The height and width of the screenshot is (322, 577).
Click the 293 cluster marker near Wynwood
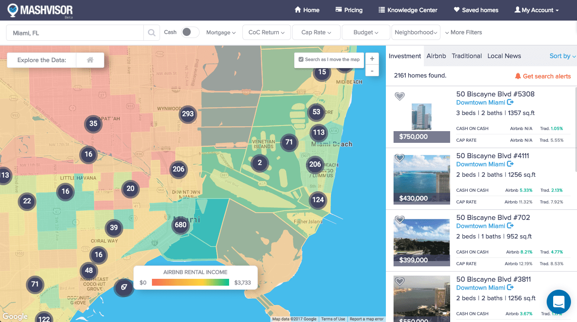point(188,114)
